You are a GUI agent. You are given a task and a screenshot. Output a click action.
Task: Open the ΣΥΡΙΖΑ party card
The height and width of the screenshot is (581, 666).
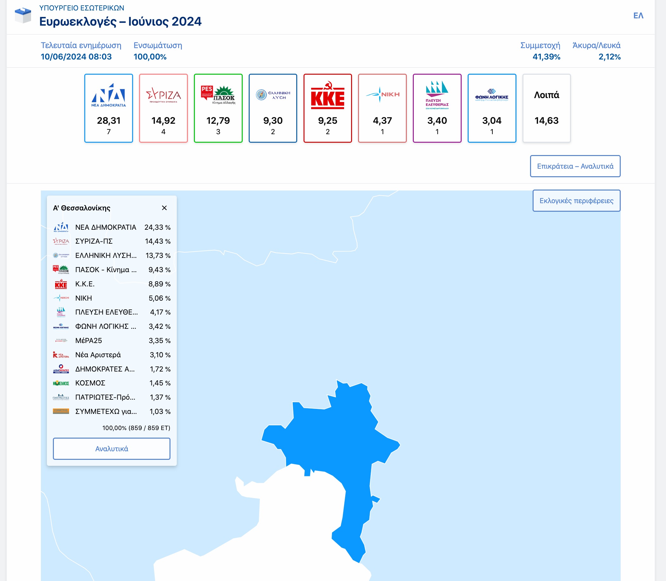tap(163, 108)
